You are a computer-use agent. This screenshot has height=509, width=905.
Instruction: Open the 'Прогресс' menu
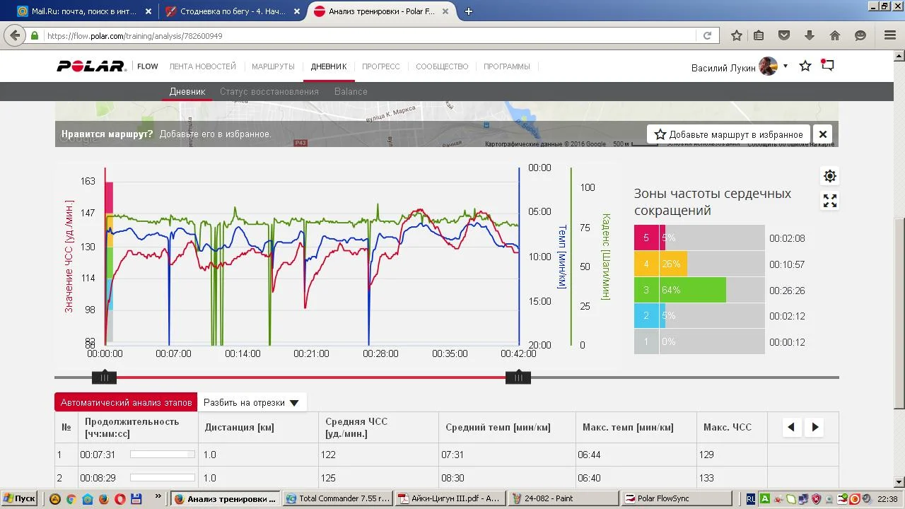point(381,66)
